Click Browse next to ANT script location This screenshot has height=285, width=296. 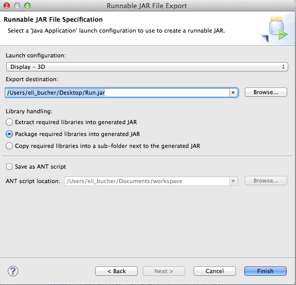click(266, 181)
